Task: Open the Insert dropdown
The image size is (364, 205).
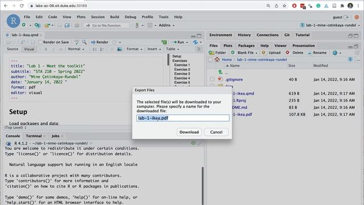Action: [x=154, y=49]
